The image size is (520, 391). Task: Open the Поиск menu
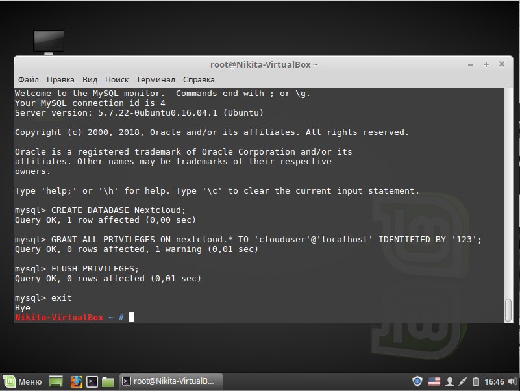tap(117, 80)
